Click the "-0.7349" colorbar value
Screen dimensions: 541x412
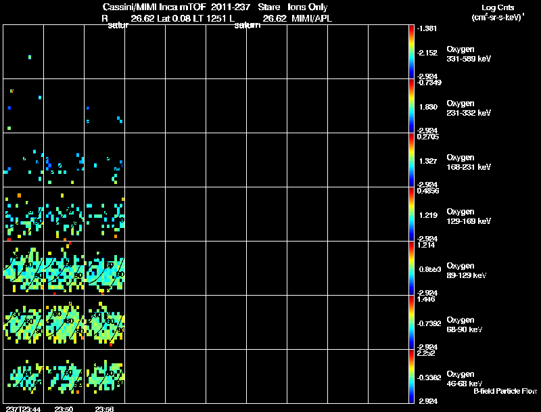point(429,83)
